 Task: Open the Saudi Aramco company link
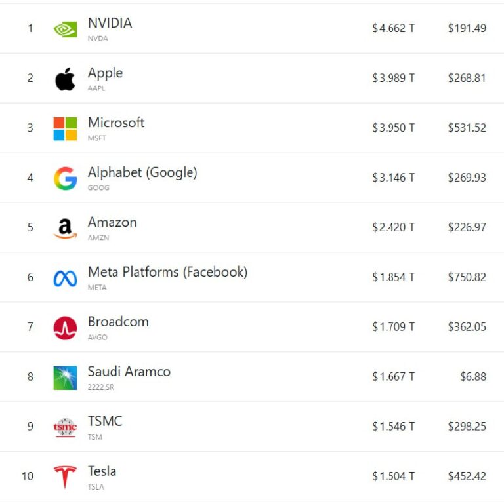pyautogui.click(x=129, y=372)
